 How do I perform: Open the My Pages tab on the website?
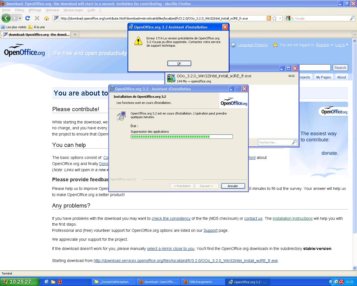click(324, 77)
